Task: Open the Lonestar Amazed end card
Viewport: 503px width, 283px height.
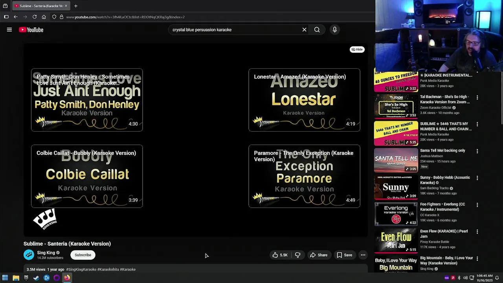Action: point(304,100)
